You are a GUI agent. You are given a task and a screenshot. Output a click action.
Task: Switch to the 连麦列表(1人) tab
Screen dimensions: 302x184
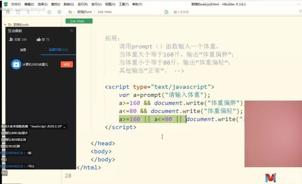click(58, 49)
